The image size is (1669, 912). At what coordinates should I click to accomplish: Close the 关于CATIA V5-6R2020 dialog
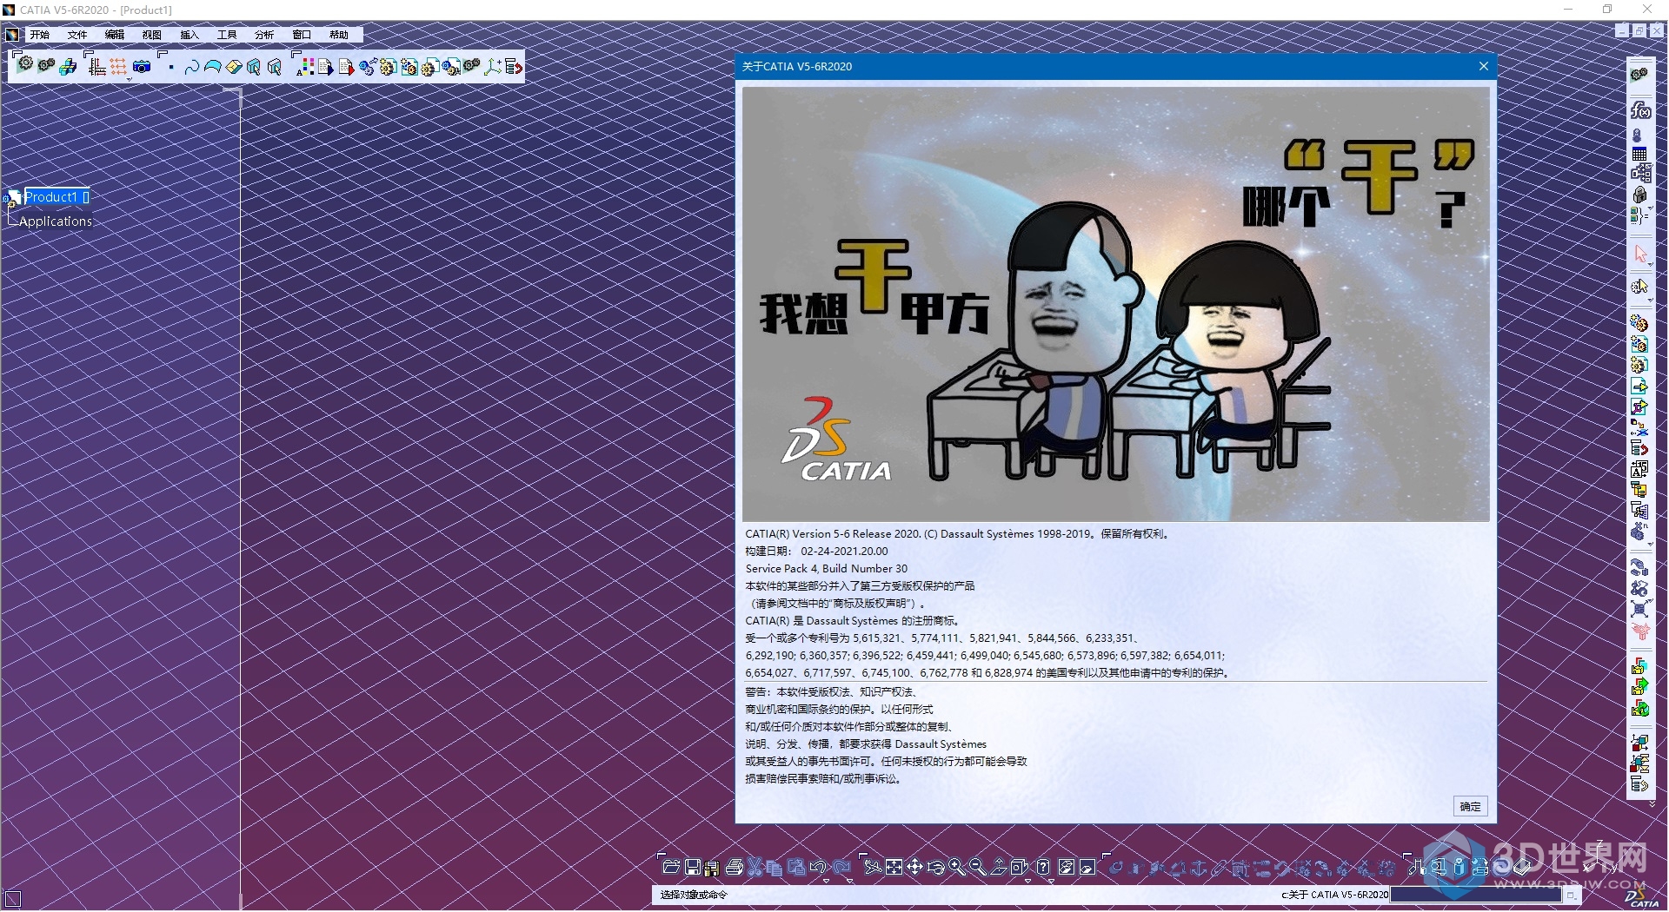[1484, 66]
